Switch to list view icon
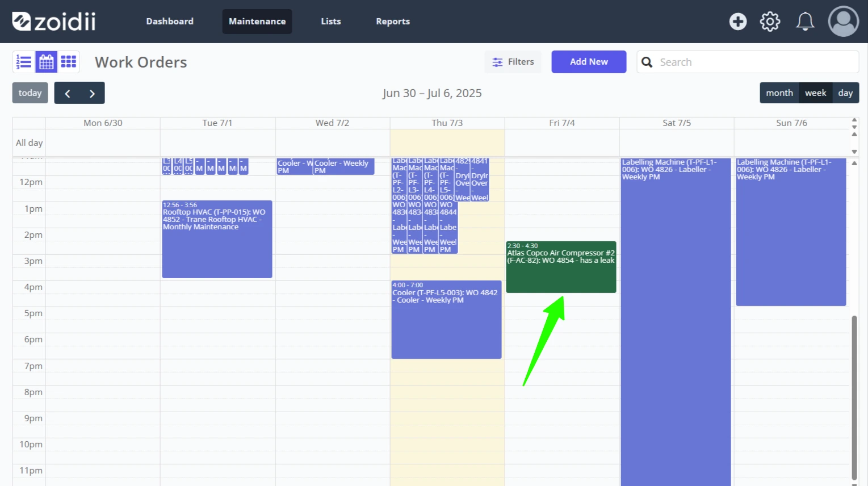Screen dimensions: 868x486 click(x=24, y=62)
